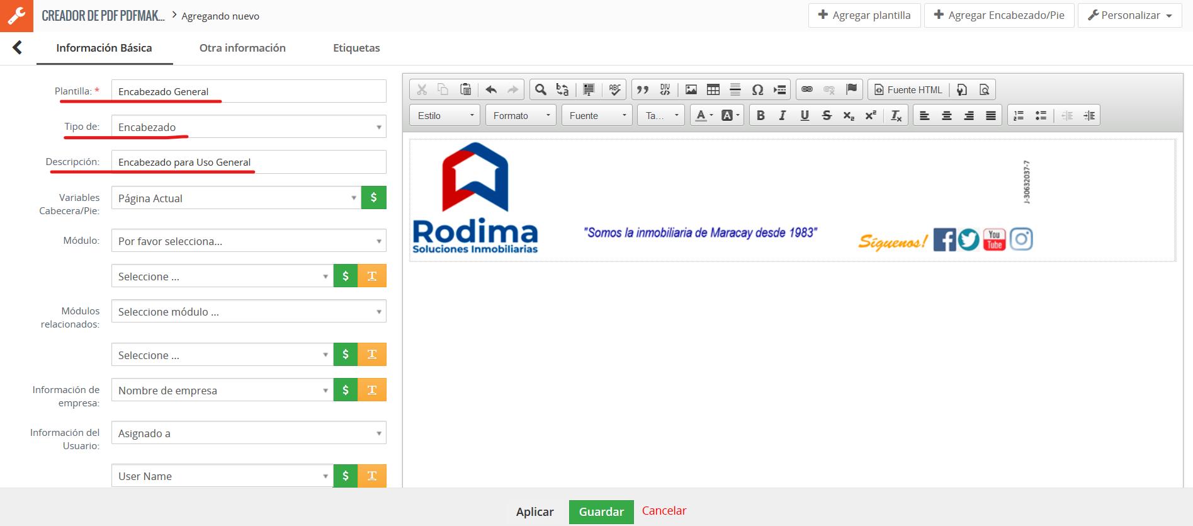Image resolution: width=1193 pixels, height=526 pixels.
Task: Click the Cancelar link
Action: point(664,511)
